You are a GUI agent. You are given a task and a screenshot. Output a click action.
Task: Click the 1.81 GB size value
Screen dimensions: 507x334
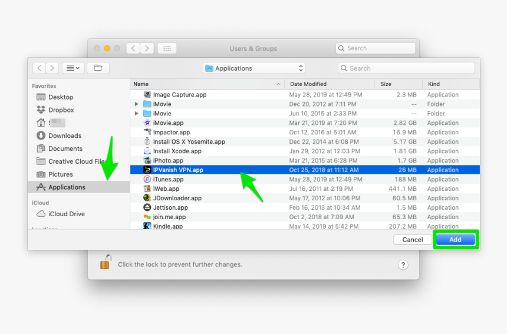[x=405, y=151]
